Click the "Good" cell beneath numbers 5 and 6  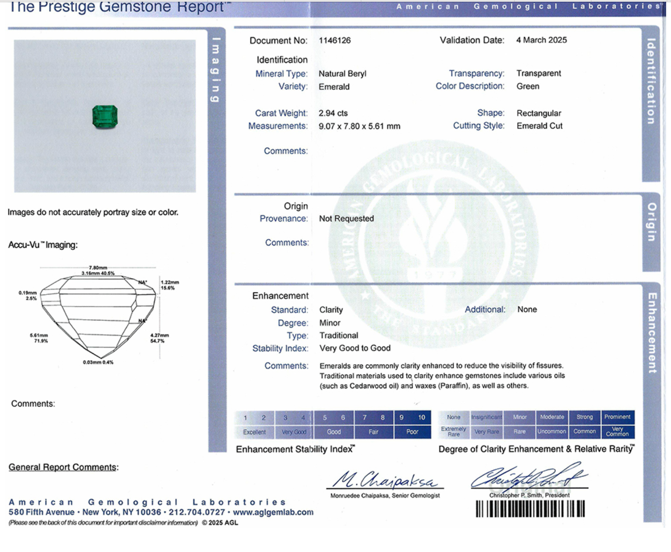334,432
